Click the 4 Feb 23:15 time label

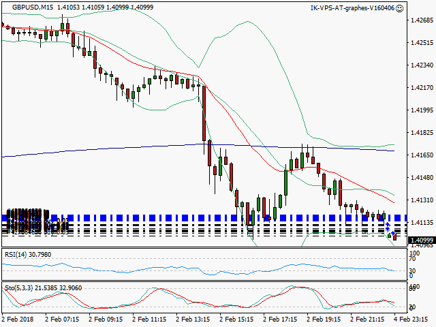[x=414, y=318]
